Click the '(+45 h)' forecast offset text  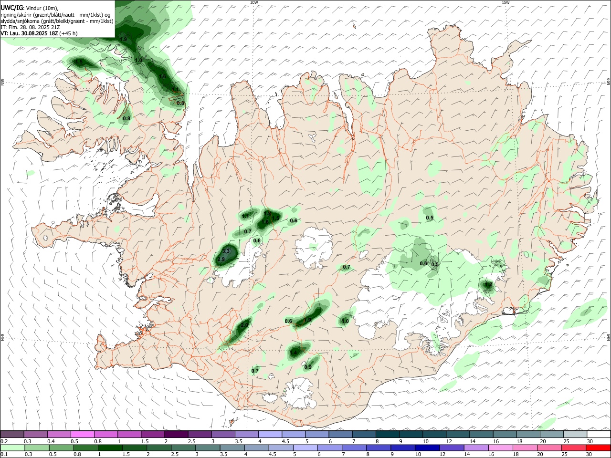click(69, 33)
